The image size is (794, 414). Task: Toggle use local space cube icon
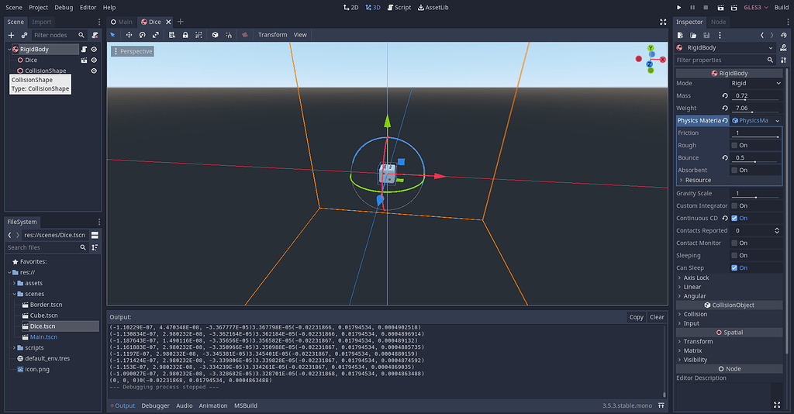coord(216,35)
